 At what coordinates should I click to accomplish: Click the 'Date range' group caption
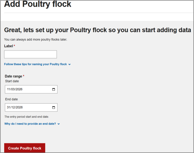pyautogui.click(x=13, y=76)
